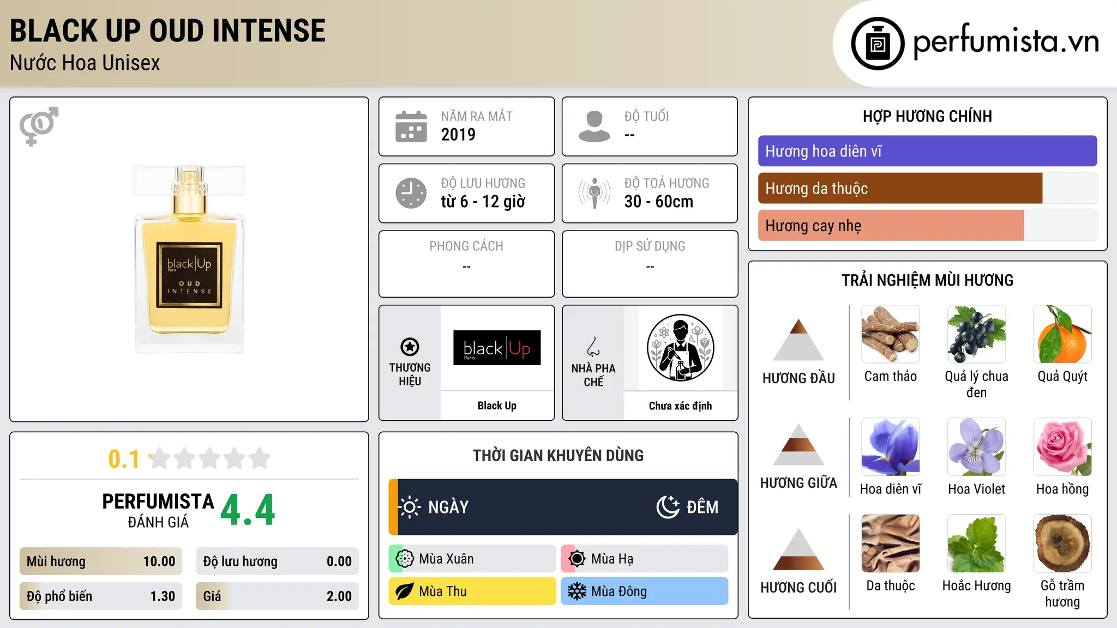Click the flower icon for Mùa Xuân
The width and height of the screenshot is (1117, 628).
(x=405, y=559)
